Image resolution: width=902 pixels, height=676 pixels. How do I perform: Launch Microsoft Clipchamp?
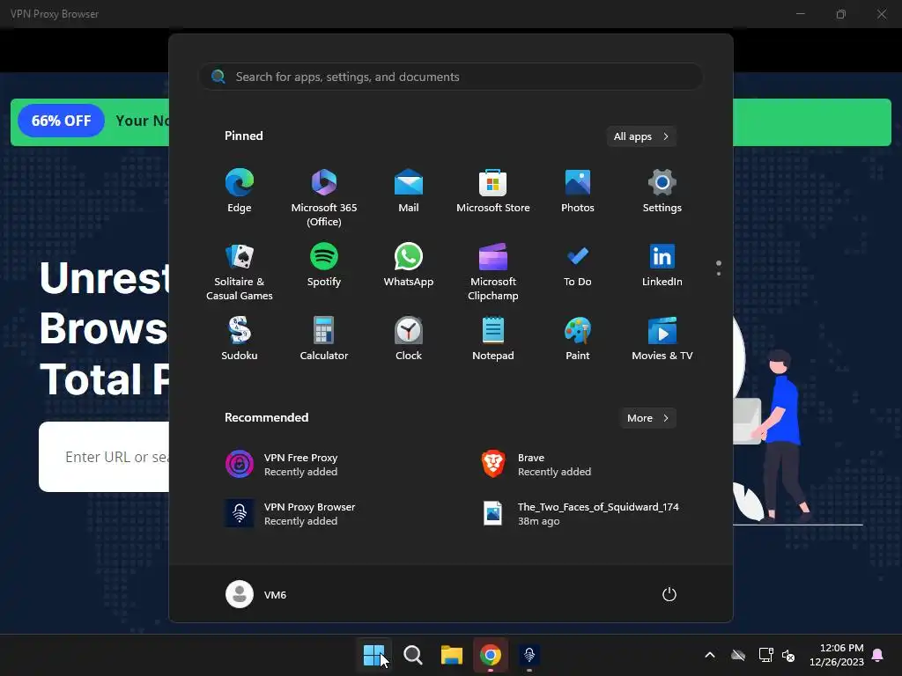click(493, 273)
